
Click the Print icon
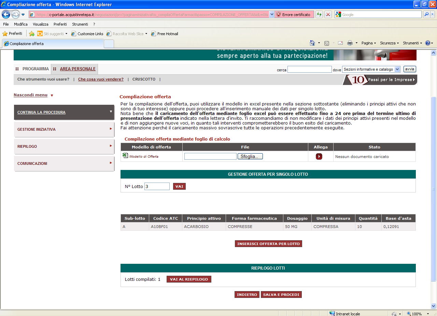(x=350, y=43)
